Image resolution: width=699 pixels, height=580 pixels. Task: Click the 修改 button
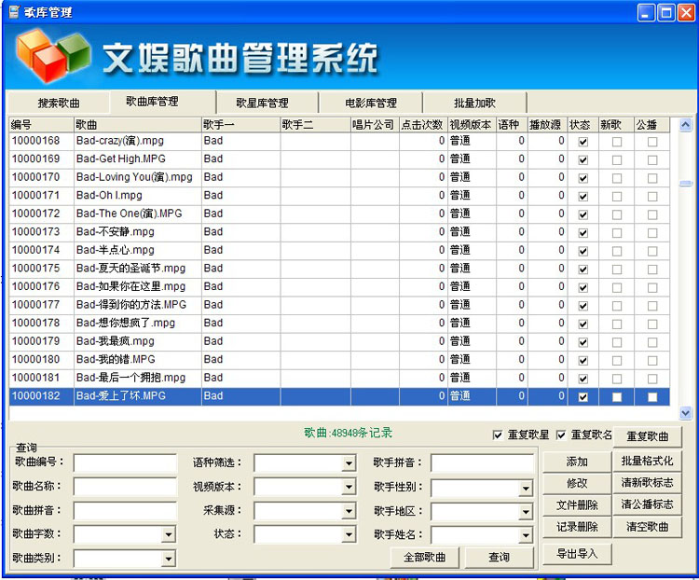click(577, 483)
